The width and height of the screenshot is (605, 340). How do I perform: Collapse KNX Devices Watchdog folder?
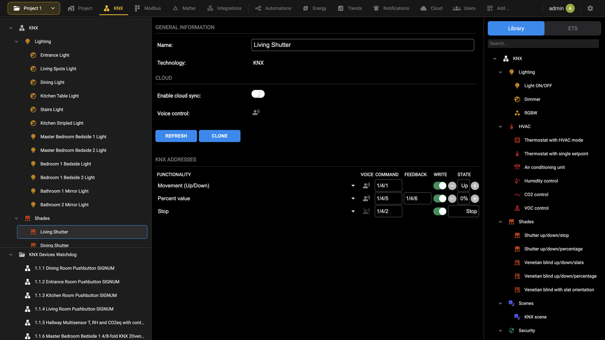click(11, 255)
